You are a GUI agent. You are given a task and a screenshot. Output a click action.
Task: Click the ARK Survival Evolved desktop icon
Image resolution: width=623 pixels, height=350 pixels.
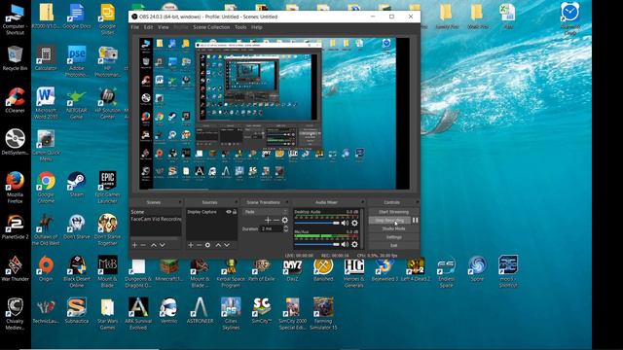tap(138, 313)
